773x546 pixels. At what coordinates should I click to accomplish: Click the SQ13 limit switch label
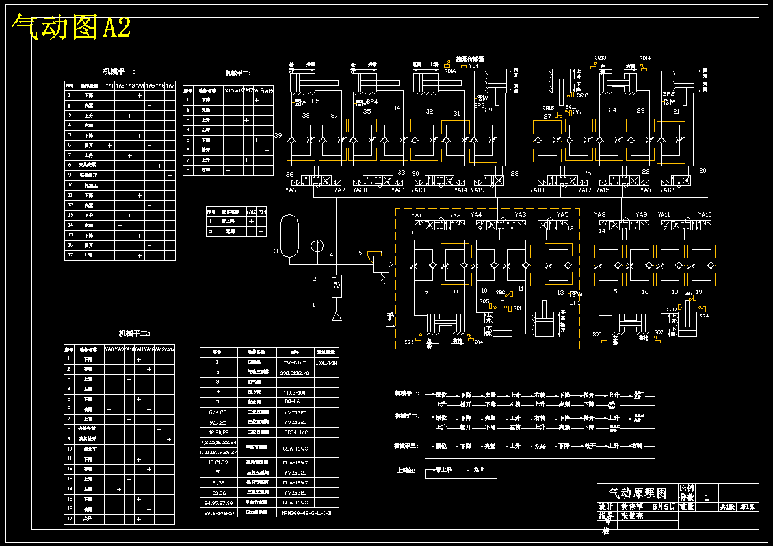click(x=601, y=58)
